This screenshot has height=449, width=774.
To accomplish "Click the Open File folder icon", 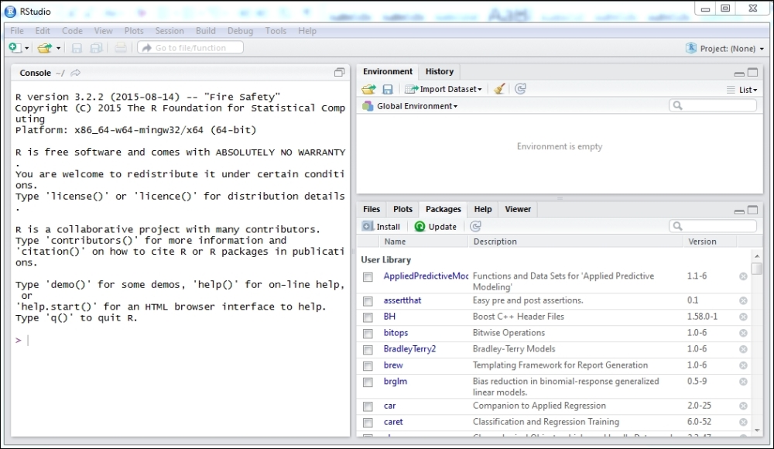I will click(x=44, y=48).
